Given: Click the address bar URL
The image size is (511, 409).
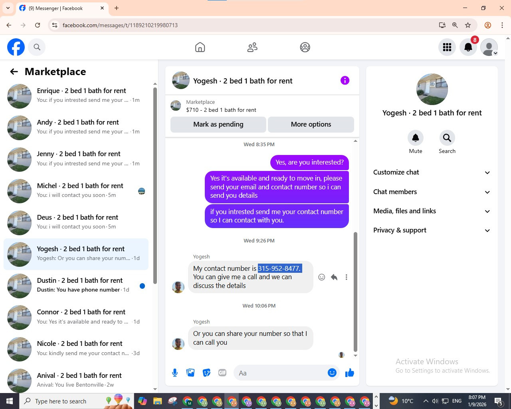Looking at the screenshot, I should pos(120,25).
